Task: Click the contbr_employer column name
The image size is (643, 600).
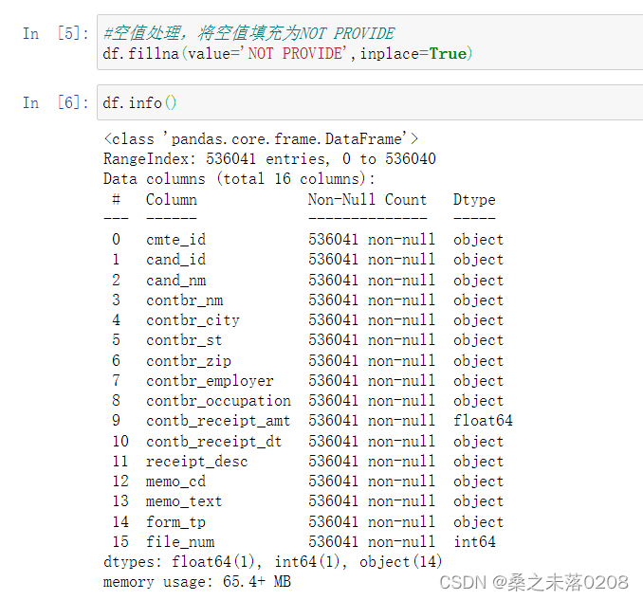Action: [210, 380]
